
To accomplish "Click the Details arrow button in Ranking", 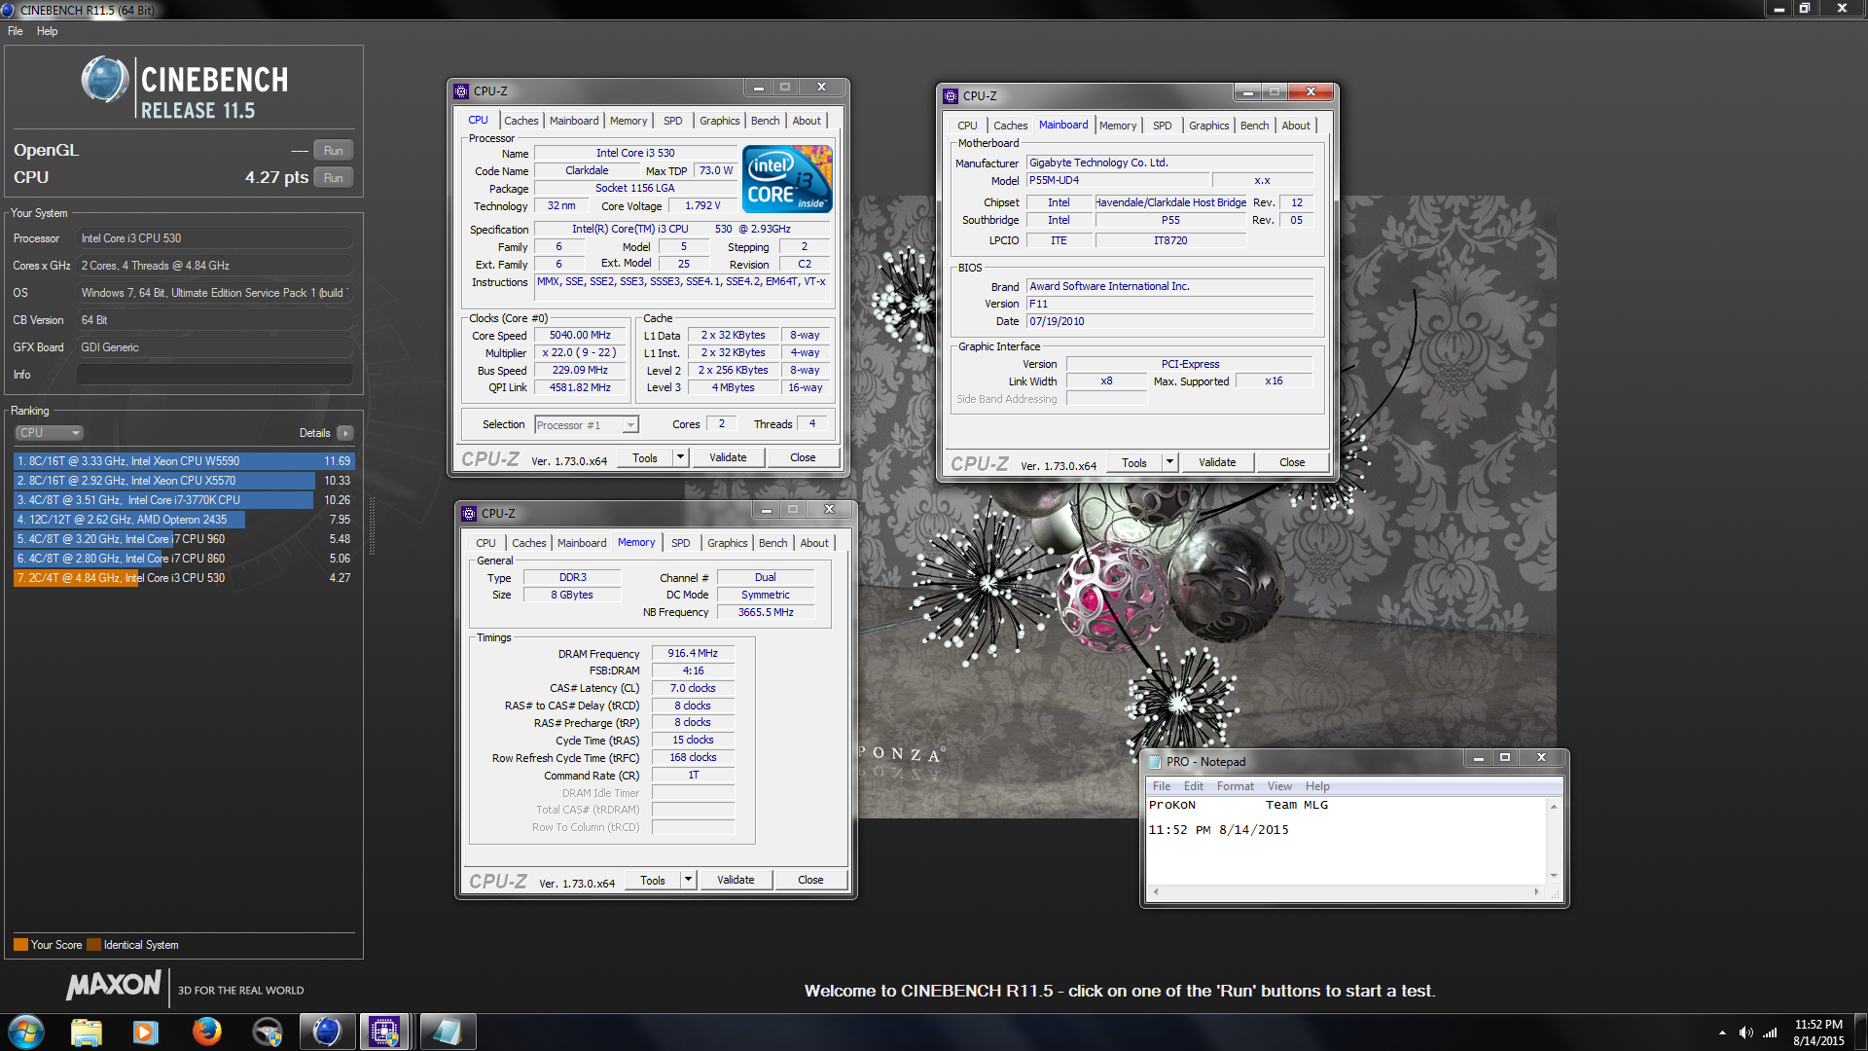I will click(345, 433).
